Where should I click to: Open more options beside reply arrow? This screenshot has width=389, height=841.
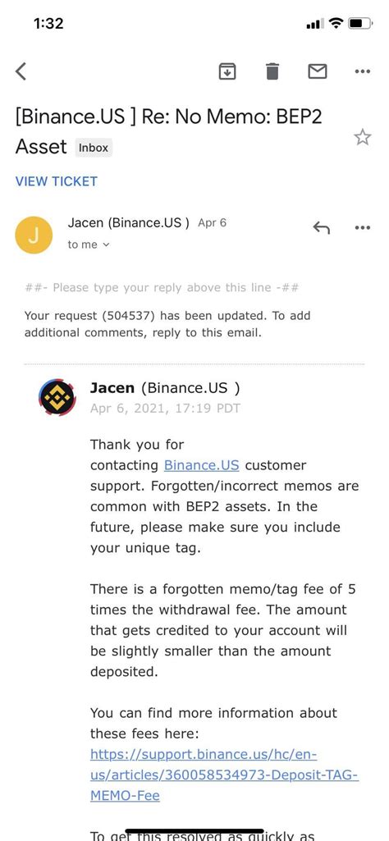[363, 228]
